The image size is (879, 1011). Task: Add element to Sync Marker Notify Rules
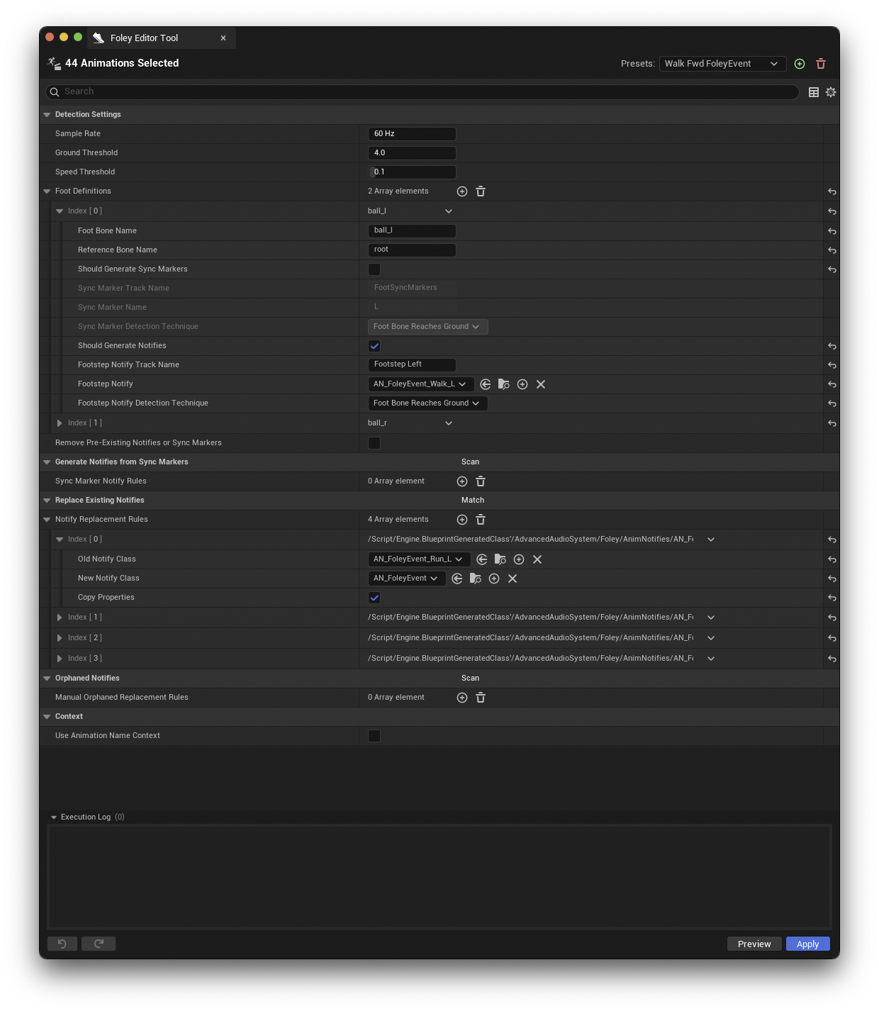tap(462, 481)
